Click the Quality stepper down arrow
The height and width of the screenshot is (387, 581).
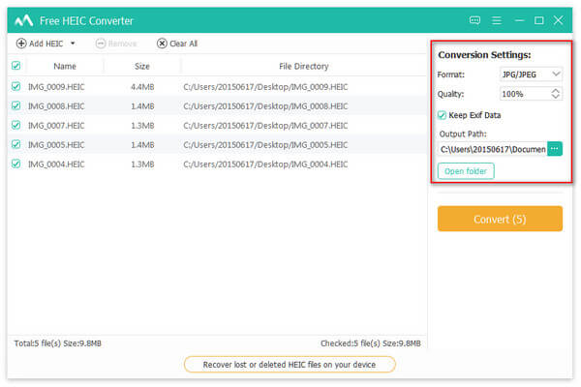pos(555,97)
